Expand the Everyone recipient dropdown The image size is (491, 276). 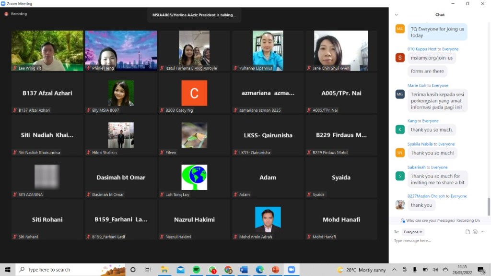click(413, 232)
